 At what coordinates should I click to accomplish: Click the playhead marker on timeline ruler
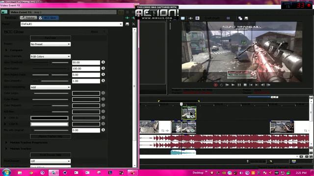181,104
